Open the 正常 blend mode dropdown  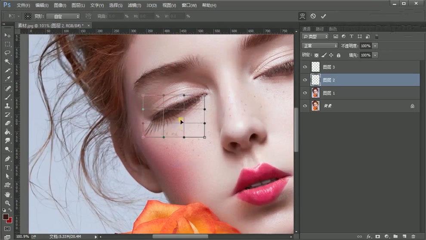coord(320,46)
